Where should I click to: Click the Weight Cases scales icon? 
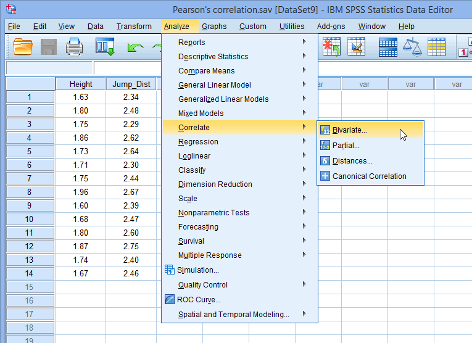412,46
